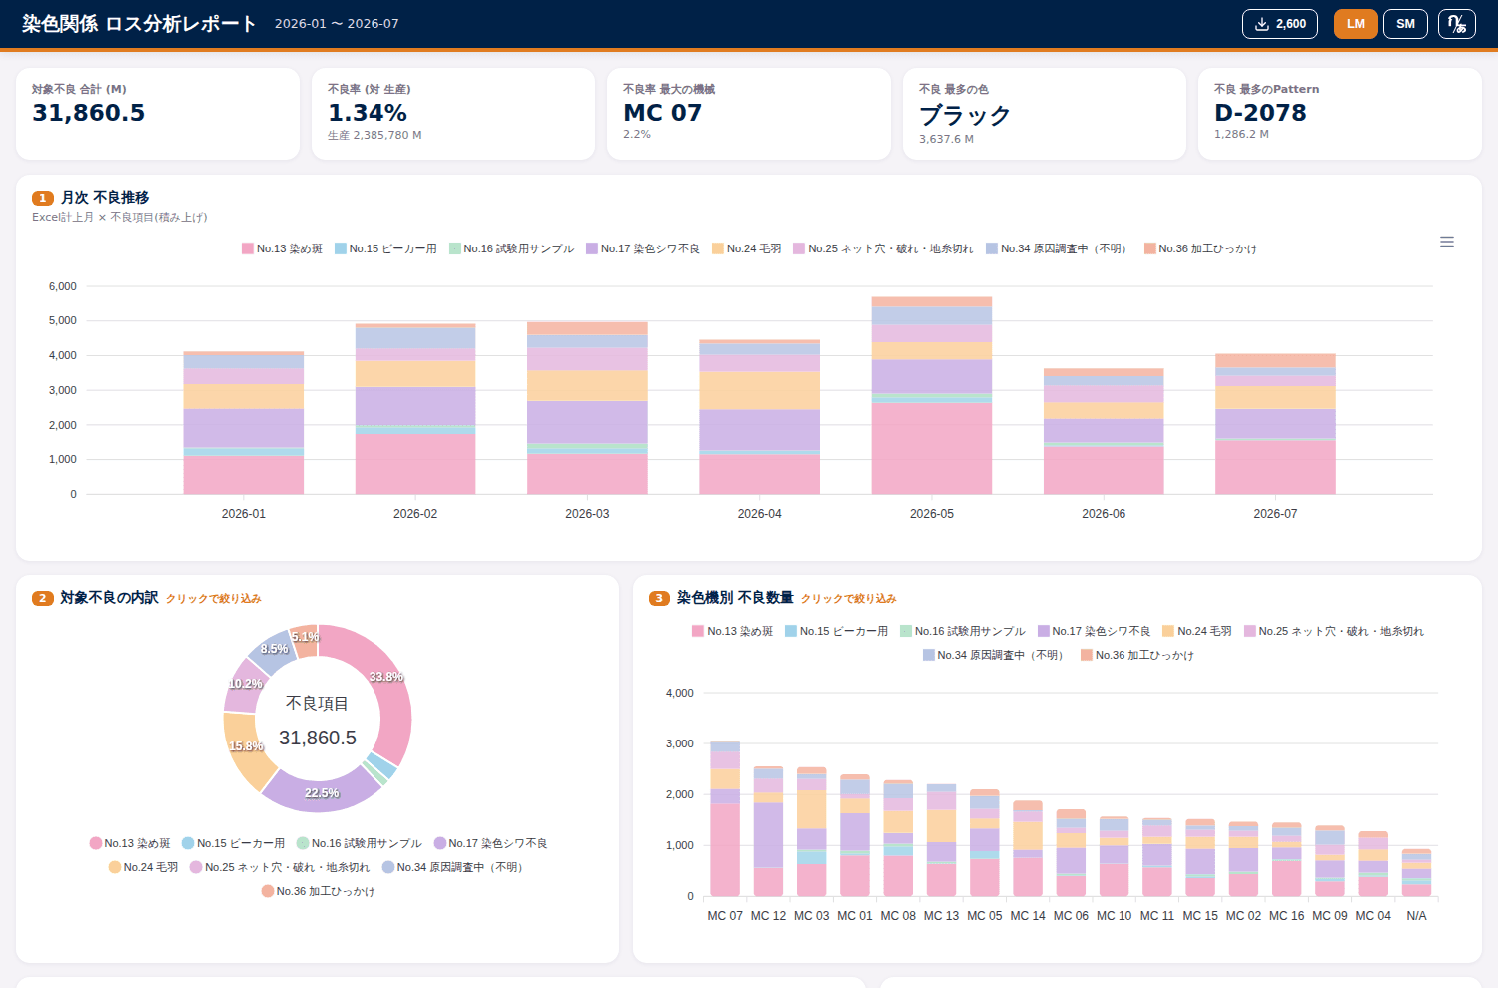Image resolution: width=1498 pixels, height=988 pixels.
Task: Click the 1.34% defect rate value
Action: click(368, 113)
